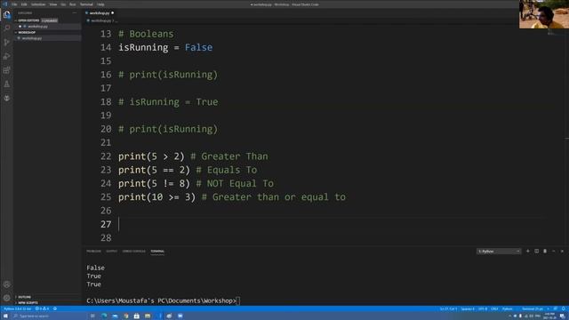Select workshop.py under OPEN EDITORS
The height and width of the screenshot is (320, 569).
coord(48,27)
